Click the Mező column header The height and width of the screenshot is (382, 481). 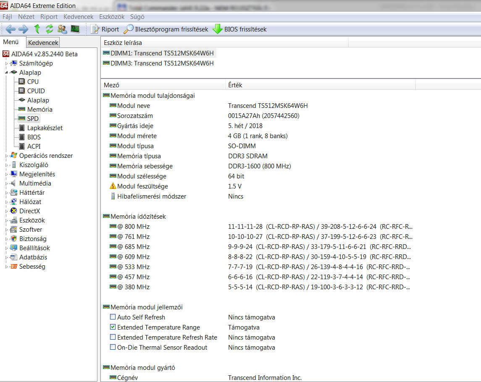tap(163, 85)
